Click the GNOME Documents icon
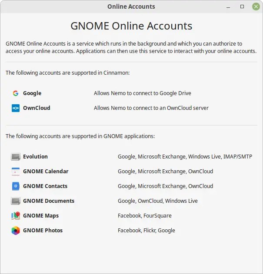This screenshot has width=263, height=274. (16, 201)
